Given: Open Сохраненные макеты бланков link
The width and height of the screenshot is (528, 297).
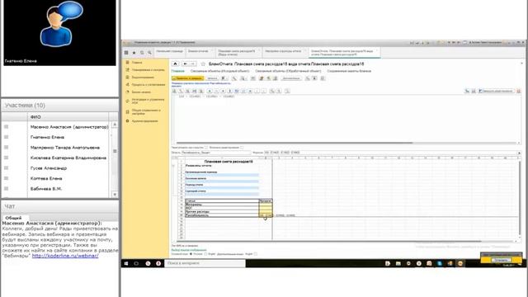Looking at the screenshot, I should coord(349,71).
